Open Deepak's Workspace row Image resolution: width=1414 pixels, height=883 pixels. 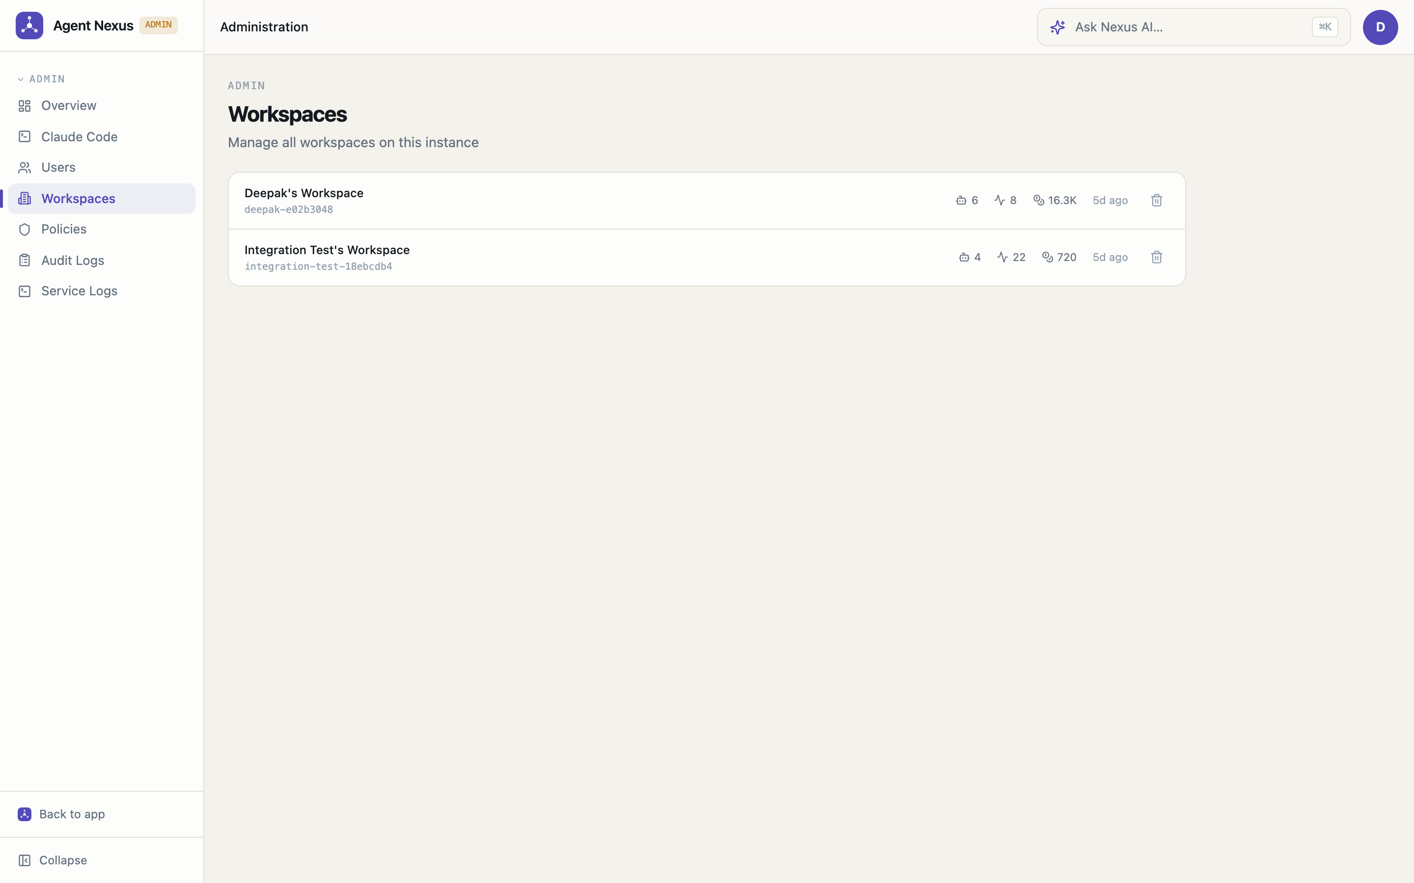point(707,200)
